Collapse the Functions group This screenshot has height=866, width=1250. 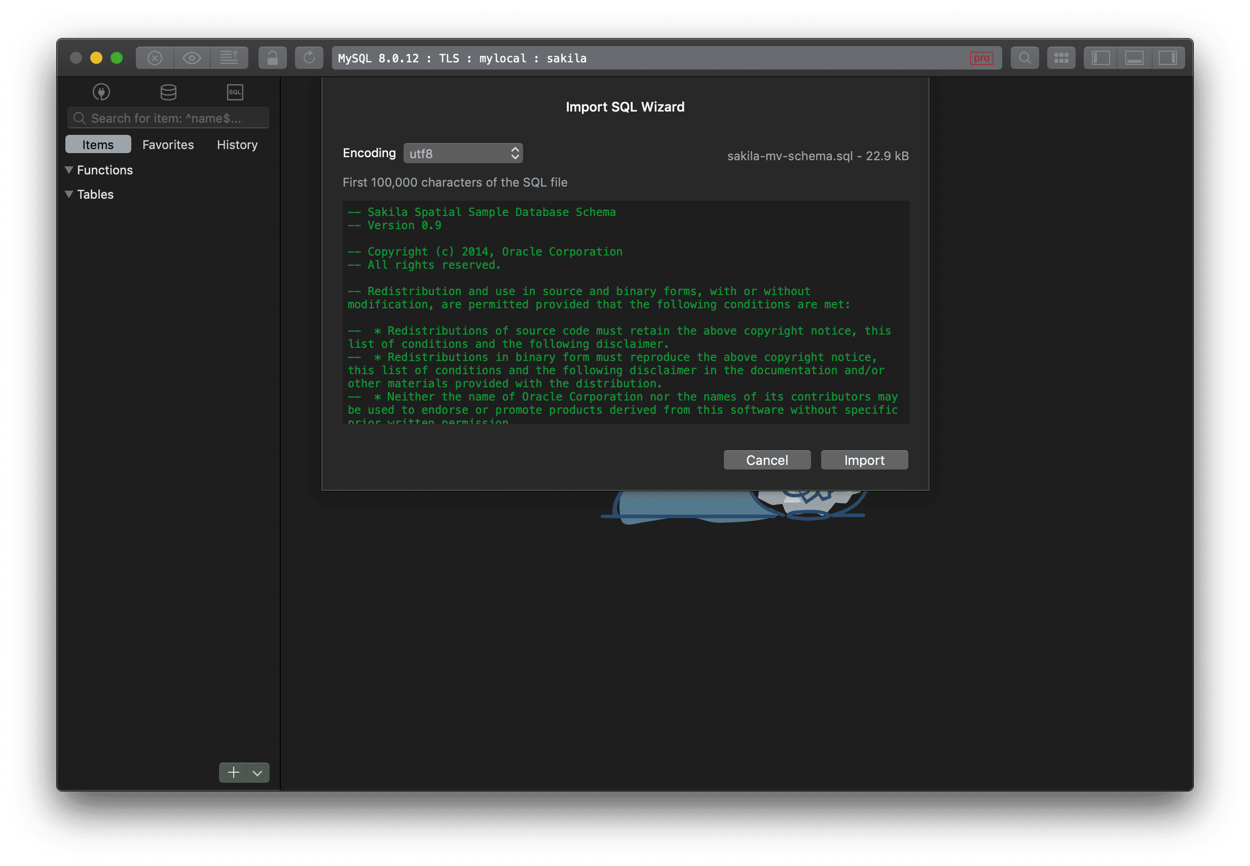[x=69, y=170]
